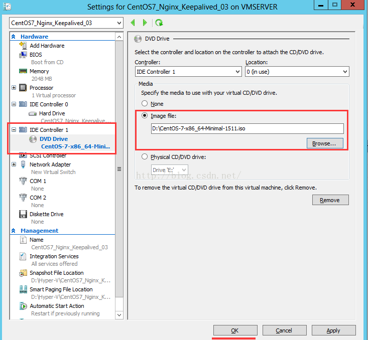The height and width of the screenshot is (340, 368).
Task: Click the Hard Drive icon
Action: (33, 113)
